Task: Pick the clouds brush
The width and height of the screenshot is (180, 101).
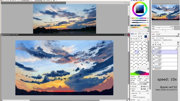Action: tap(133, 58)
